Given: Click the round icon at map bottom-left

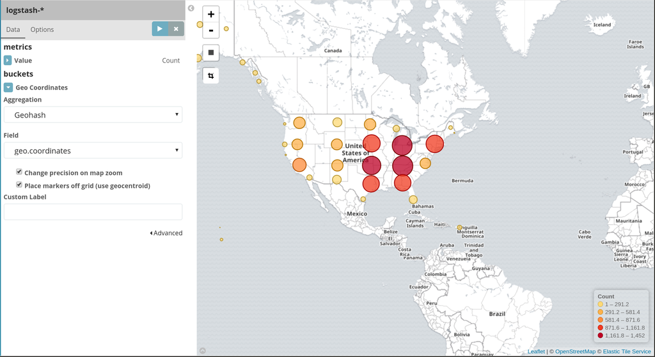Looking at the screenshot, I should pyautogui.click(x=203, y=351).
